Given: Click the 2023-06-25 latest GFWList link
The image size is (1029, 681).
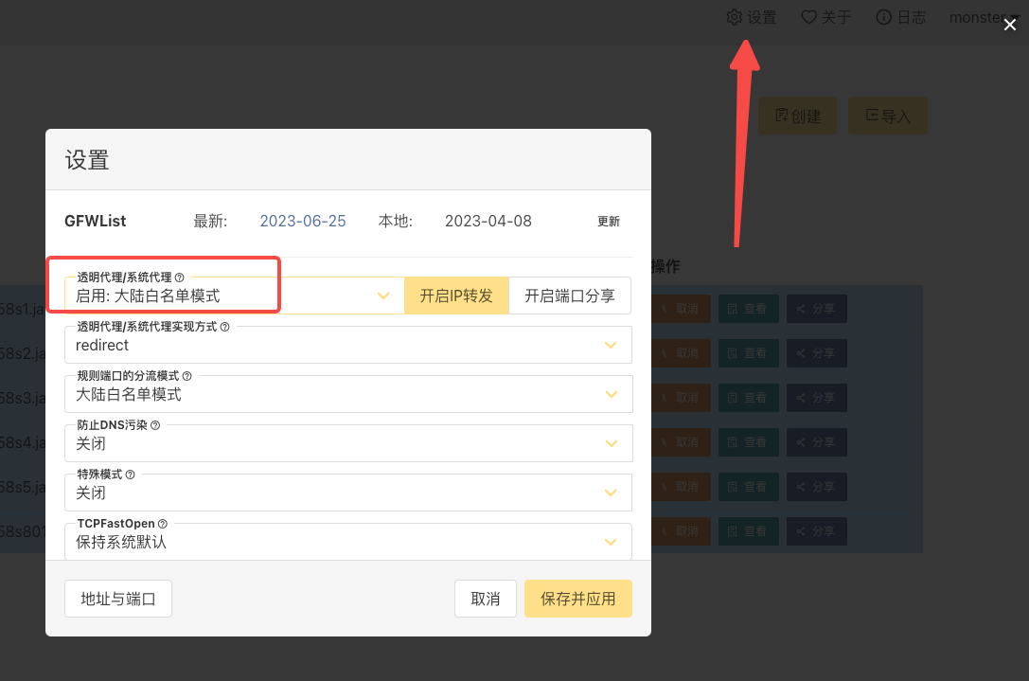Looking at the screenshot, I should 303,222.
